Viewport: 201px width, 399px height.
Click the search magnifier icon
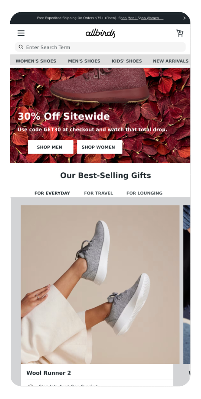tap(21, 47)
